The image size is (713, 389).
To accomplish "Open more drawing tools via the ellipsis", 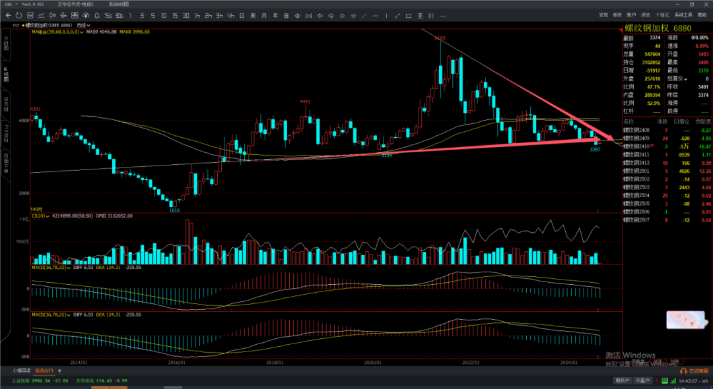I will [442, 16].
